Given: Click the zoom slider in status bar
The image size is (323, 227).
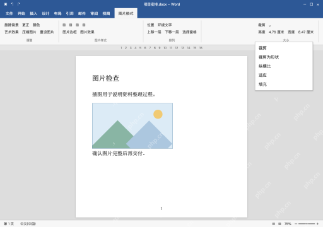Looking at the screenshot, I should pos(307,224).
